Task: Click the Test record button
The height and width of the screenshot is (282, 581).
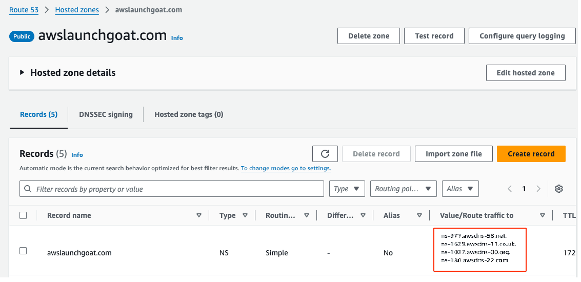Action: [x=434, y=36]
